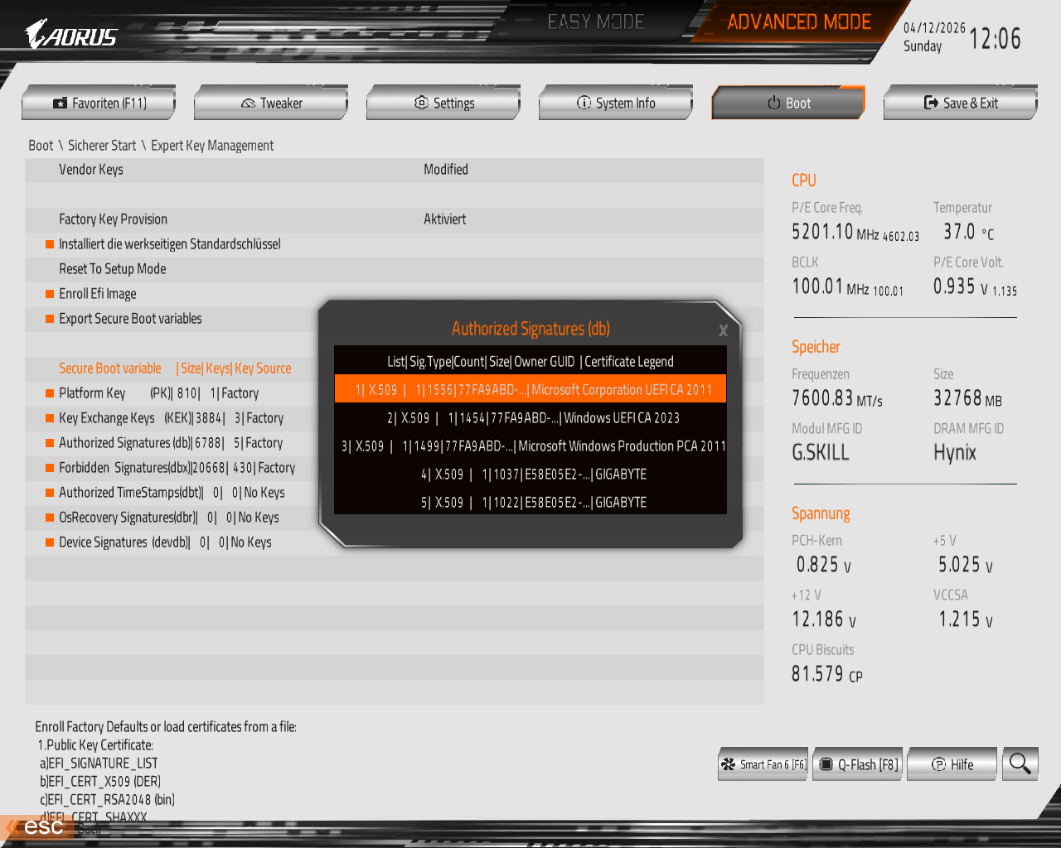Click the Expert Key Management breadcrumb
Screen dimensions: 1061x848
click(x=212, y=146)
